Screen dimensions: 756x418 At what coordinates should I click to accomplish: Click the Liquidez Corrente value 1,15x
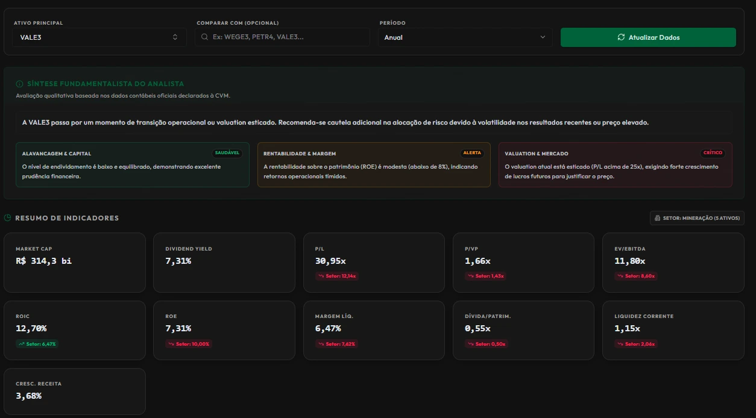627,328
